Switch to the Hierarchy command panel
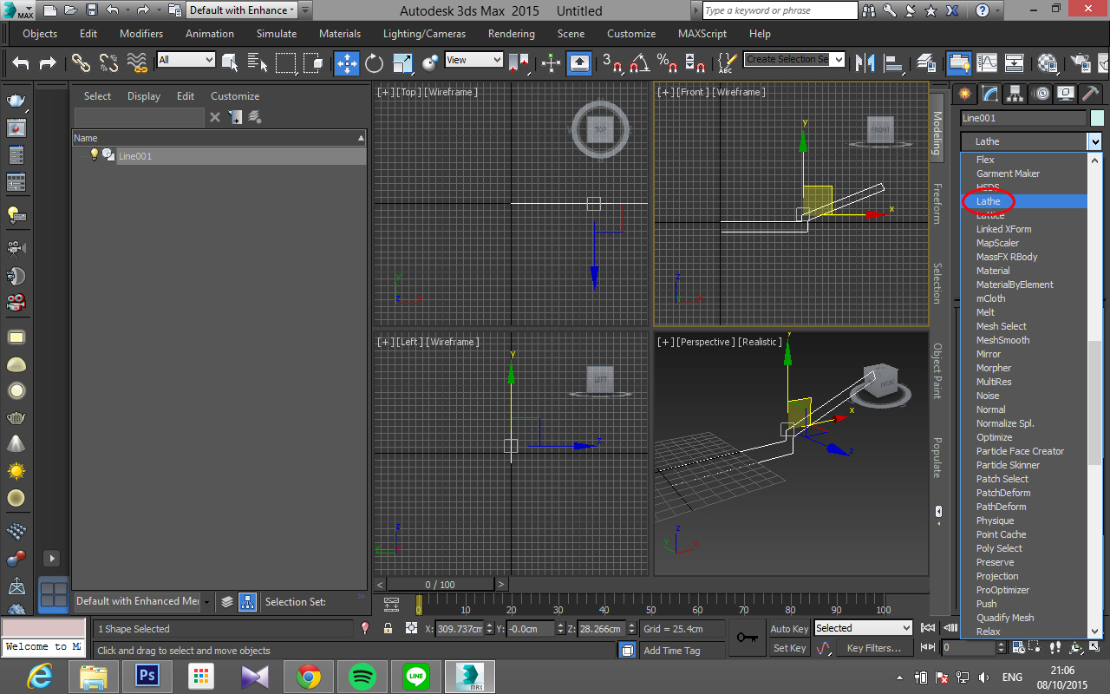The image size is (1110, 694). 1014,94
